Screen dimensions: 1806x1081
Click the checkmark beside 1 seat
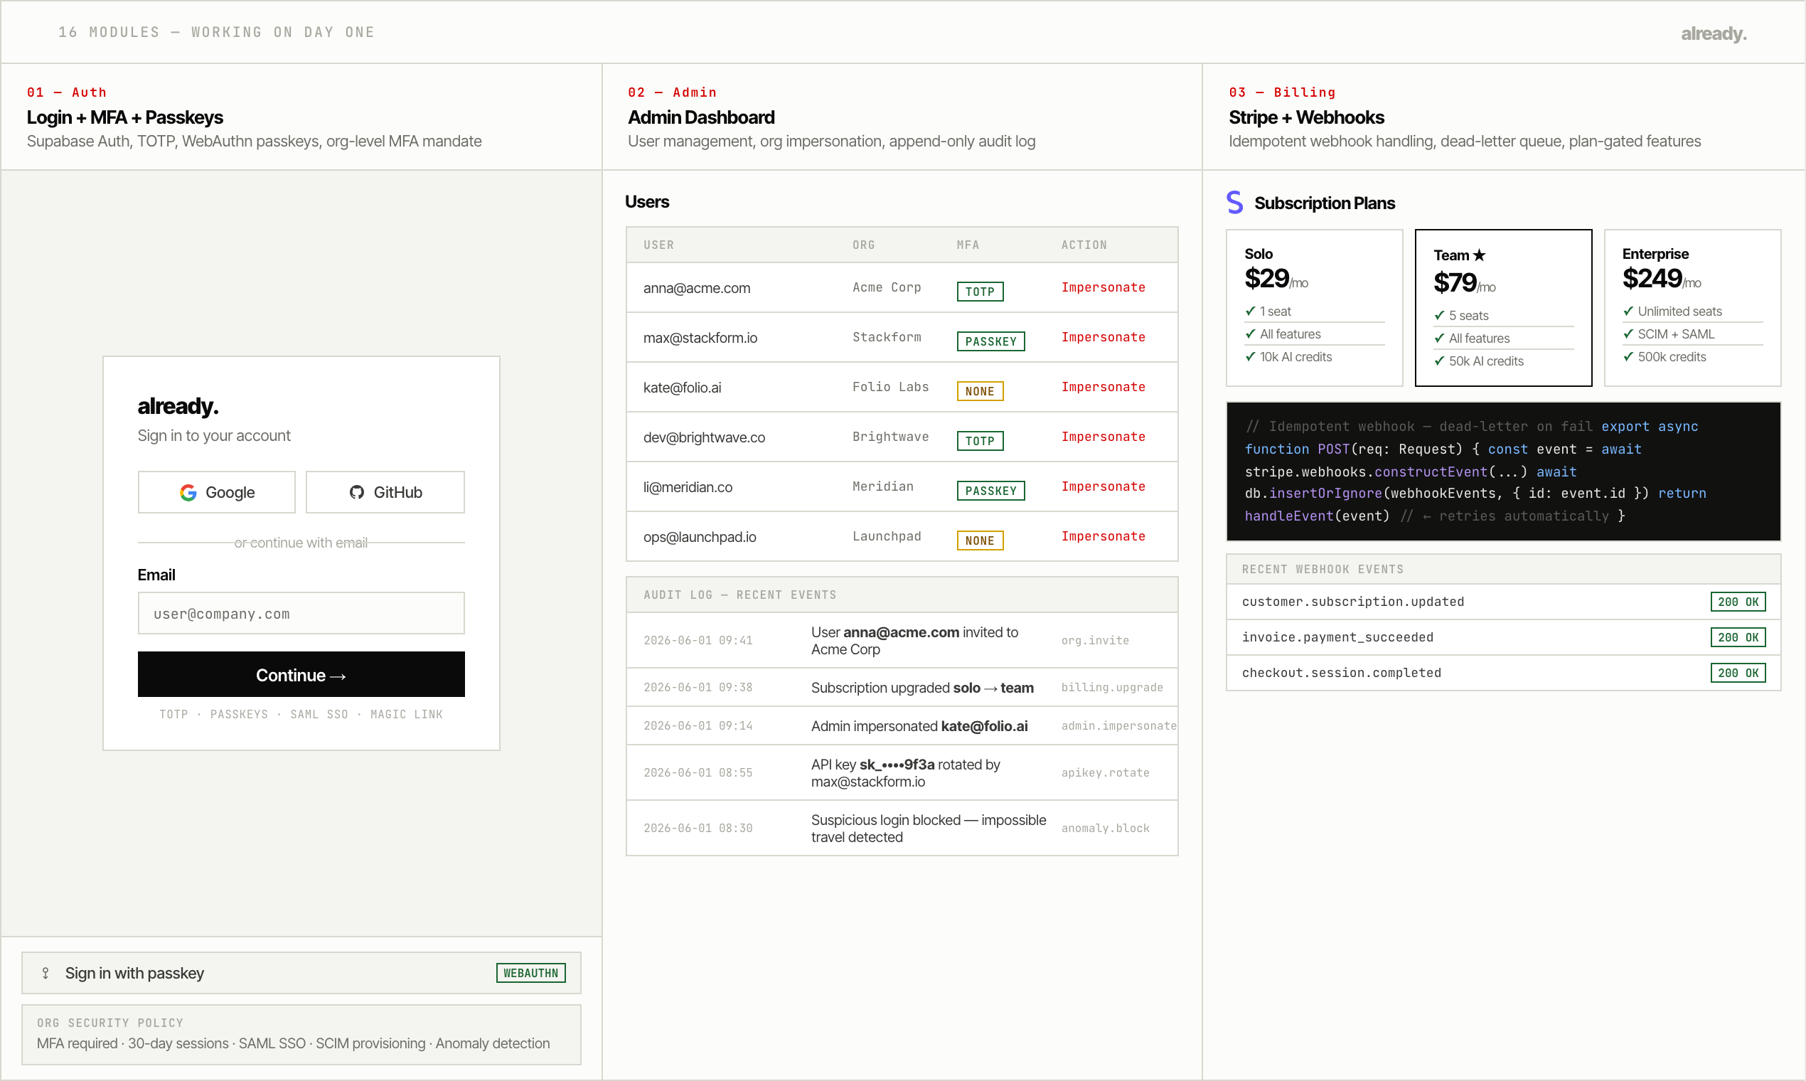(1251, 311)
